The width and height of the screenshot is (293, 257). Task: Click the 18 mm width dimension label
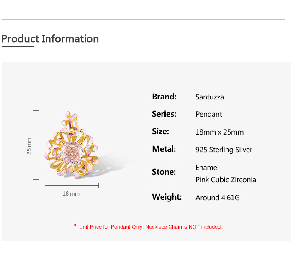[71, 193]
